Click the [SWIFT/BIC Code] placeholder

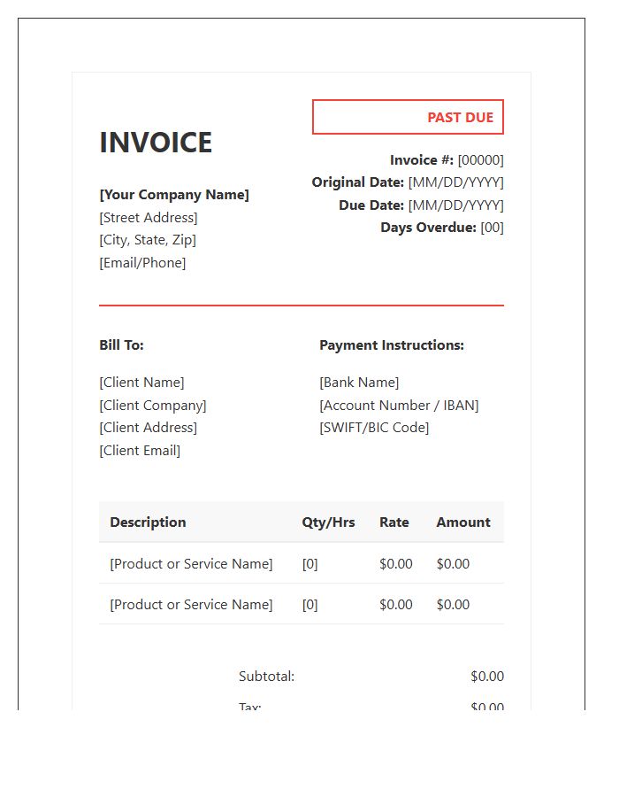[374, 428]
